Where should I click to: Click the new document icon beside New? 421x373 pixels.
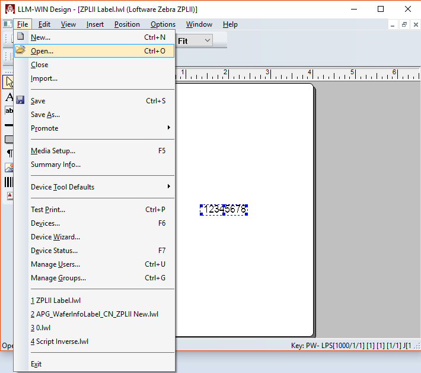[x=20, y=36]
